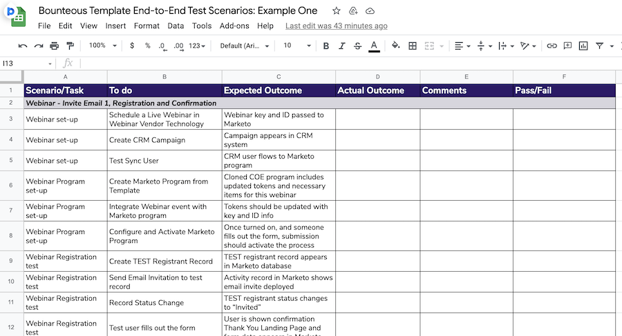Select column F header
Screen dimensions: 622x336
pos(564,77)
